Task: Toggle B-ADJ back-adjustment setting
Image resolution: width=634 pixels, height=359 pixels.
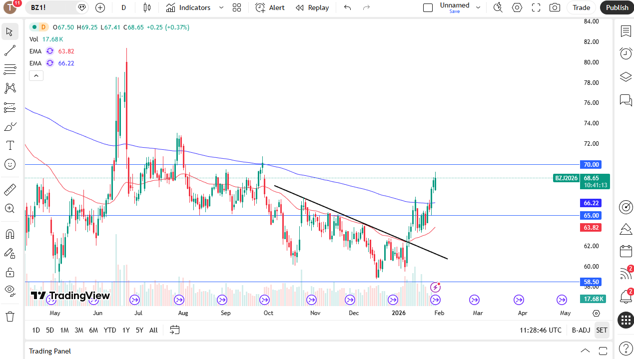Action: (581, 330)
